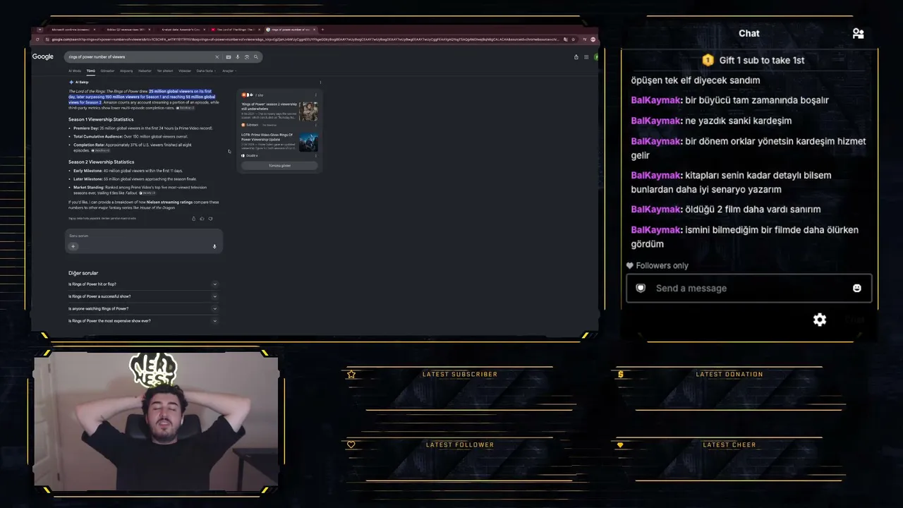Give thumbs up to AI overview

click(x=202, y=219)
